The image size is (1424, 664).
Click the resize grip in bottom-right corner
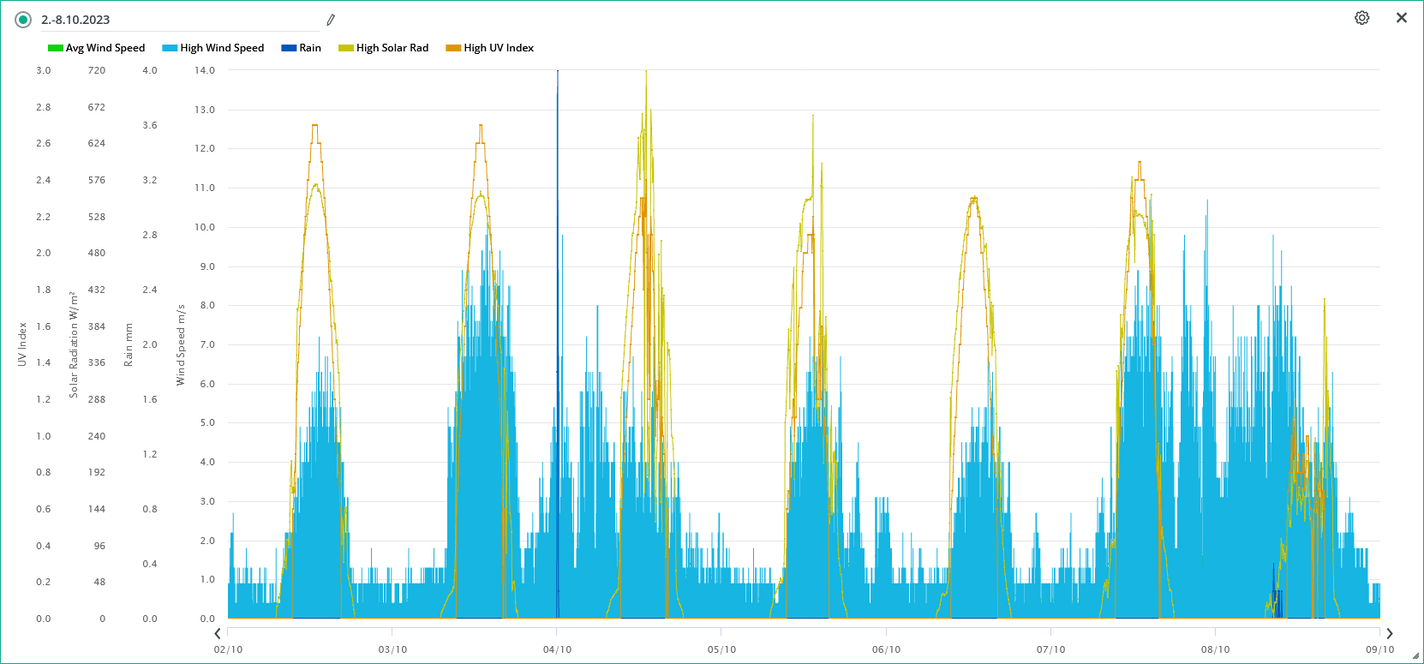point(1418,658)
